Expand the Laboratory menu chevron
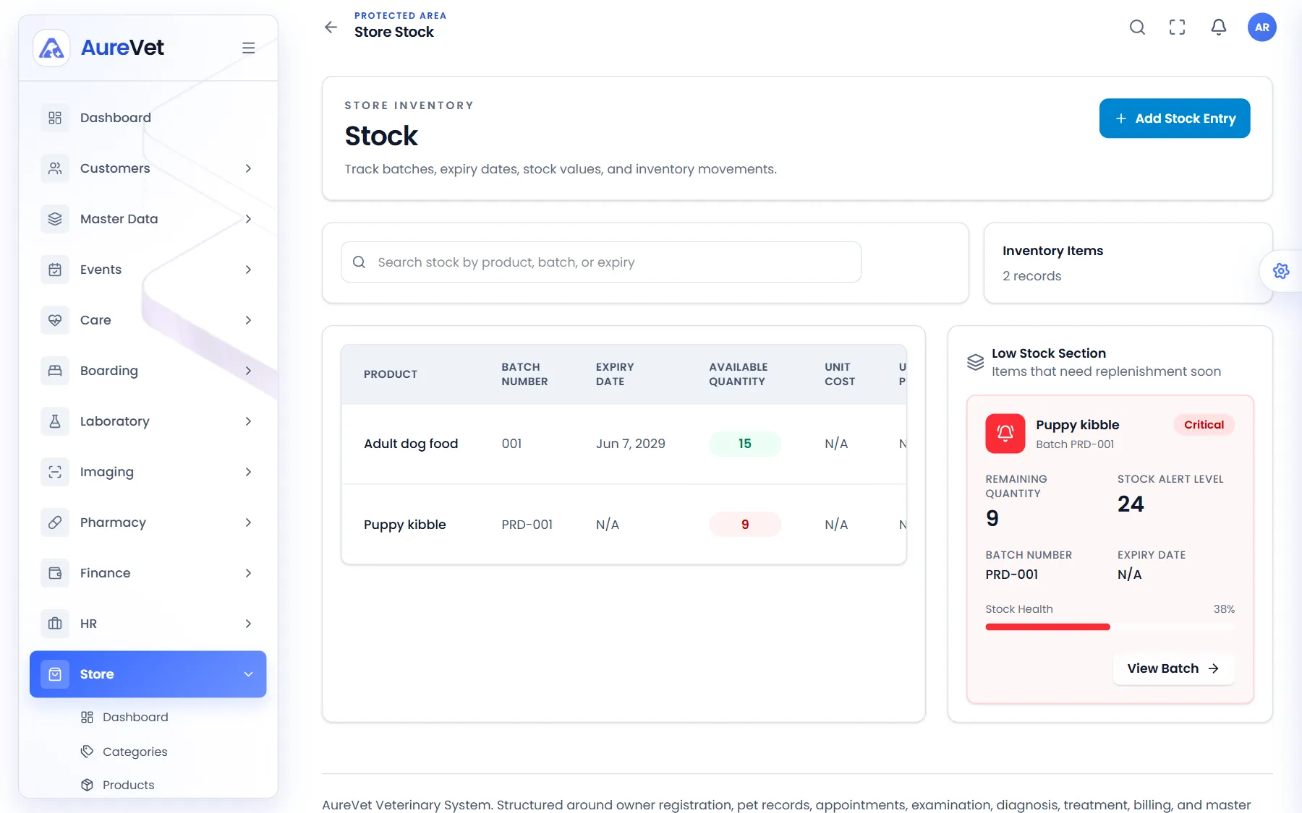 pyautogui.click(x=248, y=421)
